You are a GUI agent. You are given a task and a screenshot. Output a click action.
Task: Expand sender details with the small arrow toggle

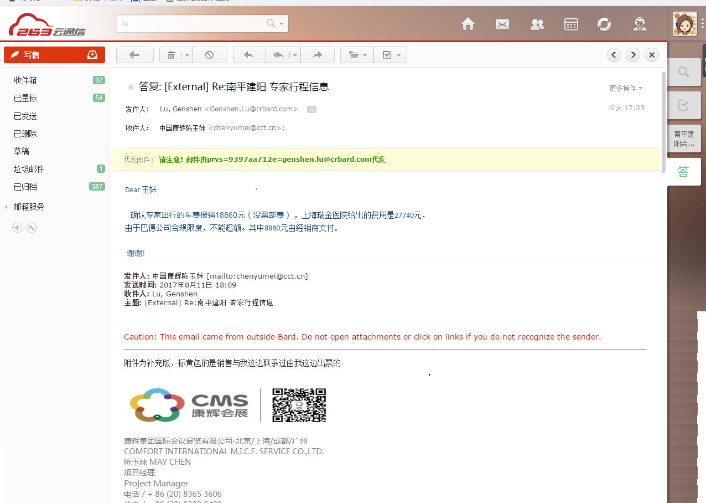(312, 110)
